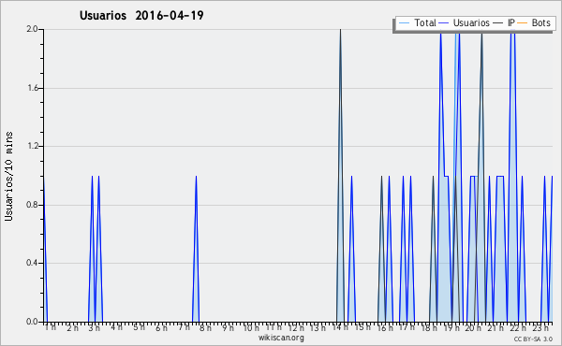The image size is (562, 346).
Task: Click the '19 h' x-axis label
Action: coord(451,327)
